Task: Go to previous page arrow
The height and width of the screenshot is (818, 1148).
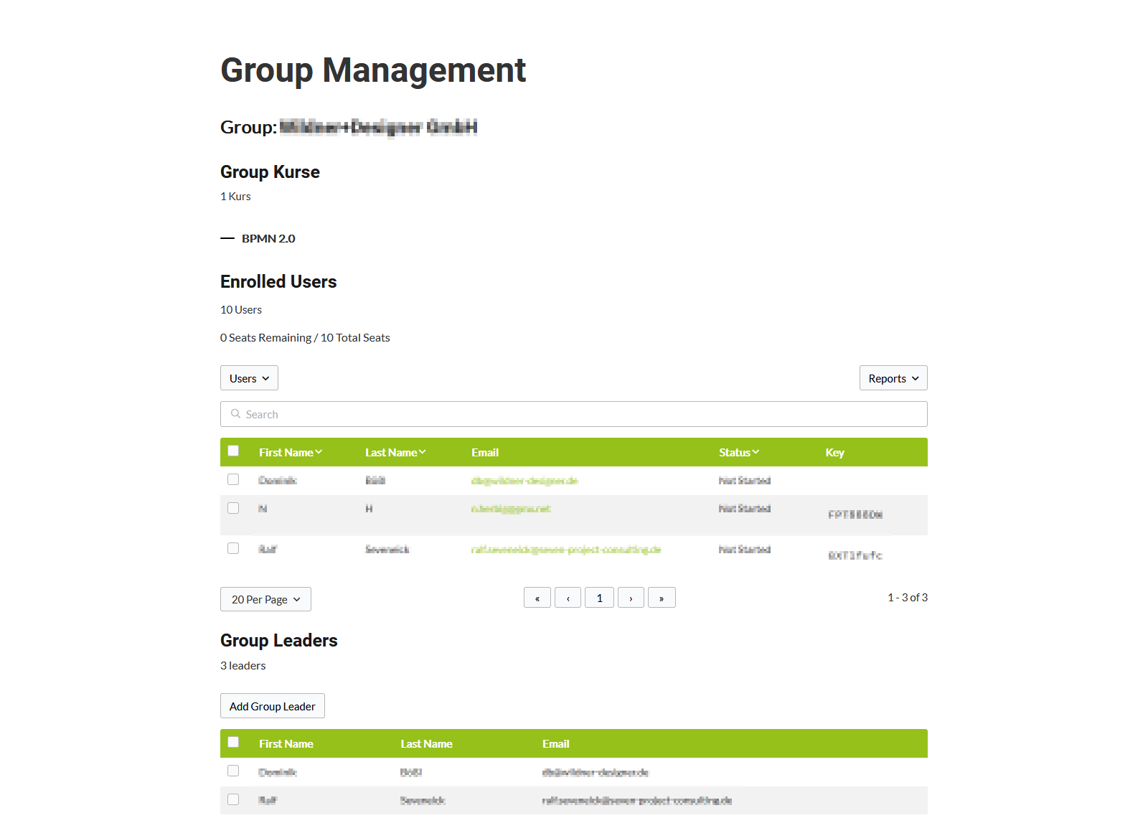Action: 568,597
